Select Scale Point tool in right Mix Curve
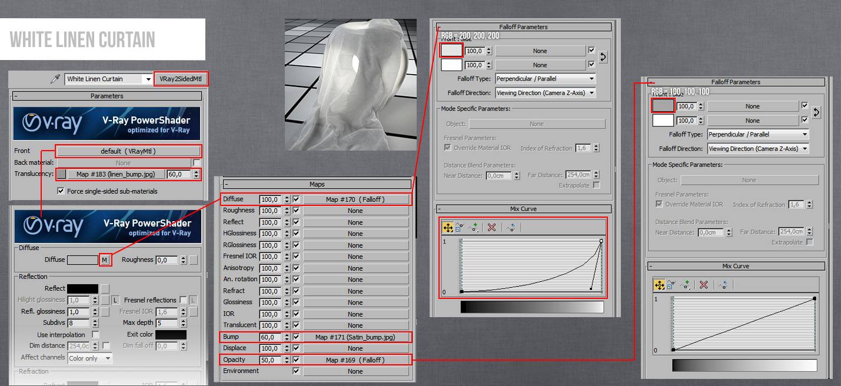The image size is (841, 386). 672,285
